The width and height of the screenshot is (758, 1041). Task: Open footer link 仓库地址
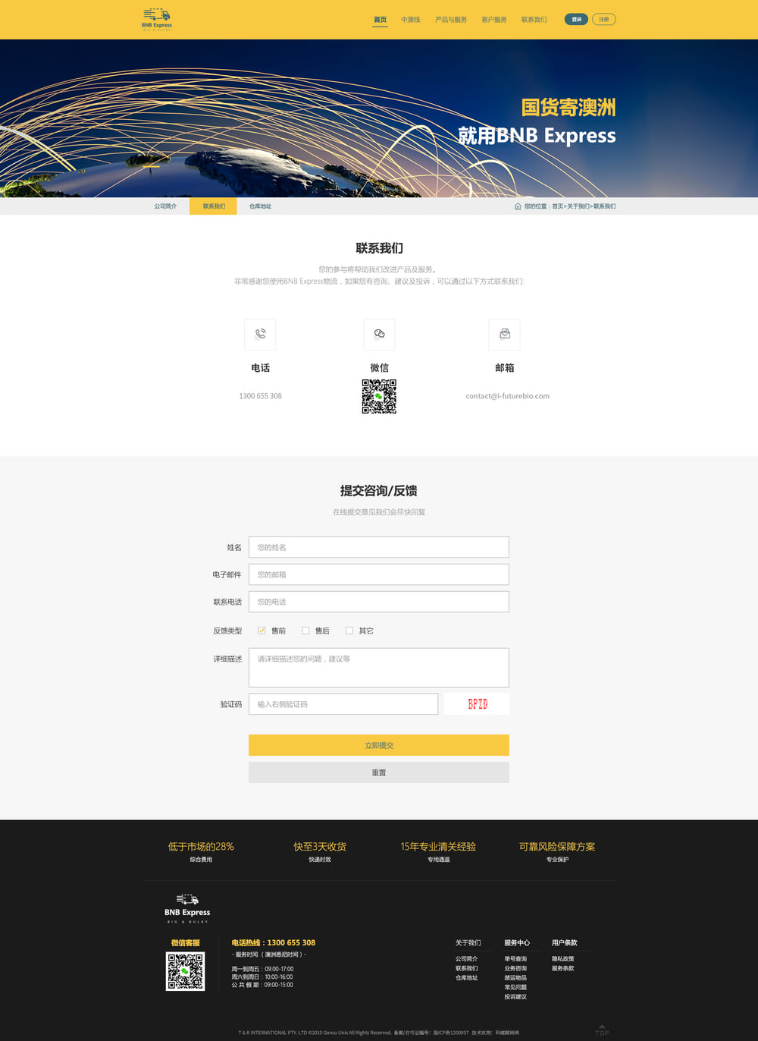466,978
